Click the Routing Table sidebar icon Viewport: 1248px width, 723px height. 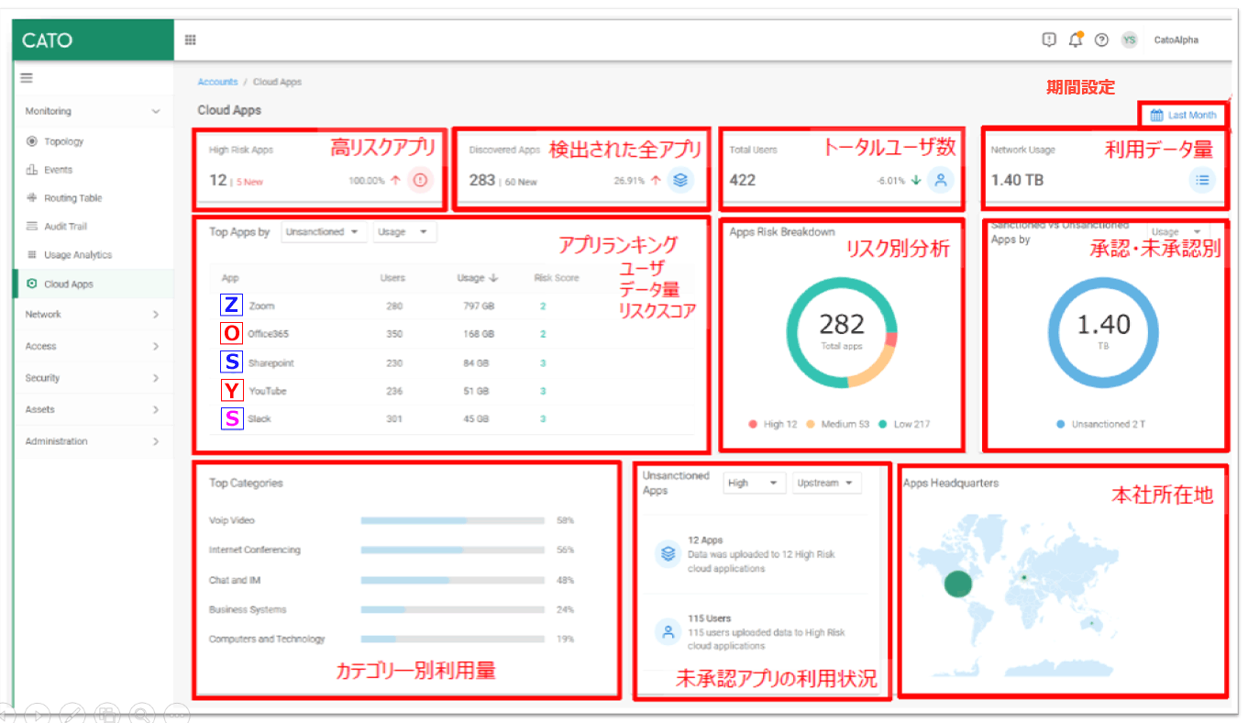click(32, 198)
